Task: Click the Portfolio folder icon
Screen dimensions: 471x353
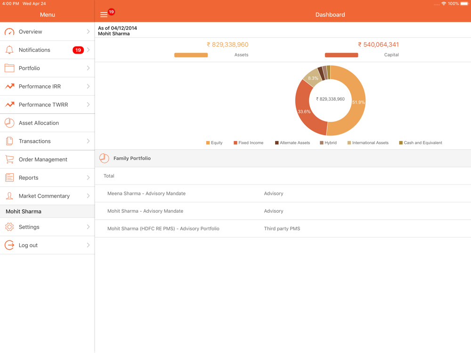Action: [9, 68]
